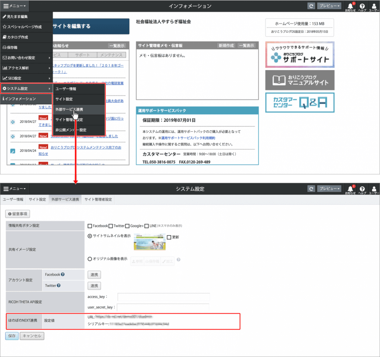Switch to the ユーザー情報 tab
380x357 pixels.
pos(13,199)
